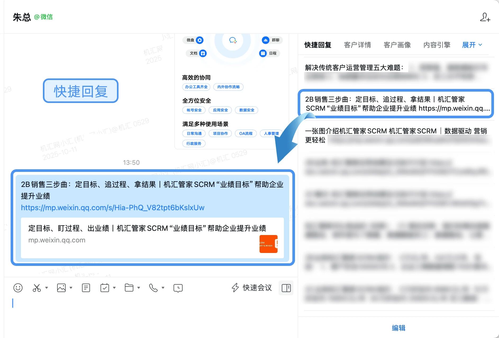Click the scissors screenshot icon
This screenshot has width=499, height=338.
pos(37,288)
